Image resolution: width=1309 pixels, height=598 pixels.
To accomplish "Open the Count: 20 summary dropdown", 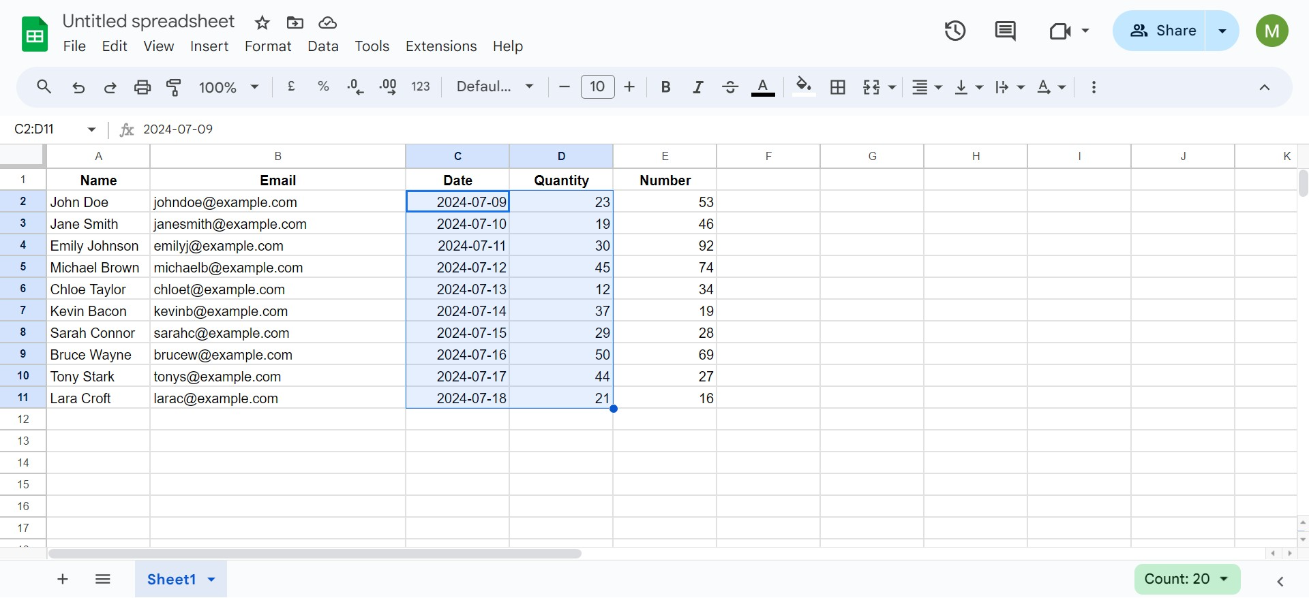I will (x=1187, y=579).
